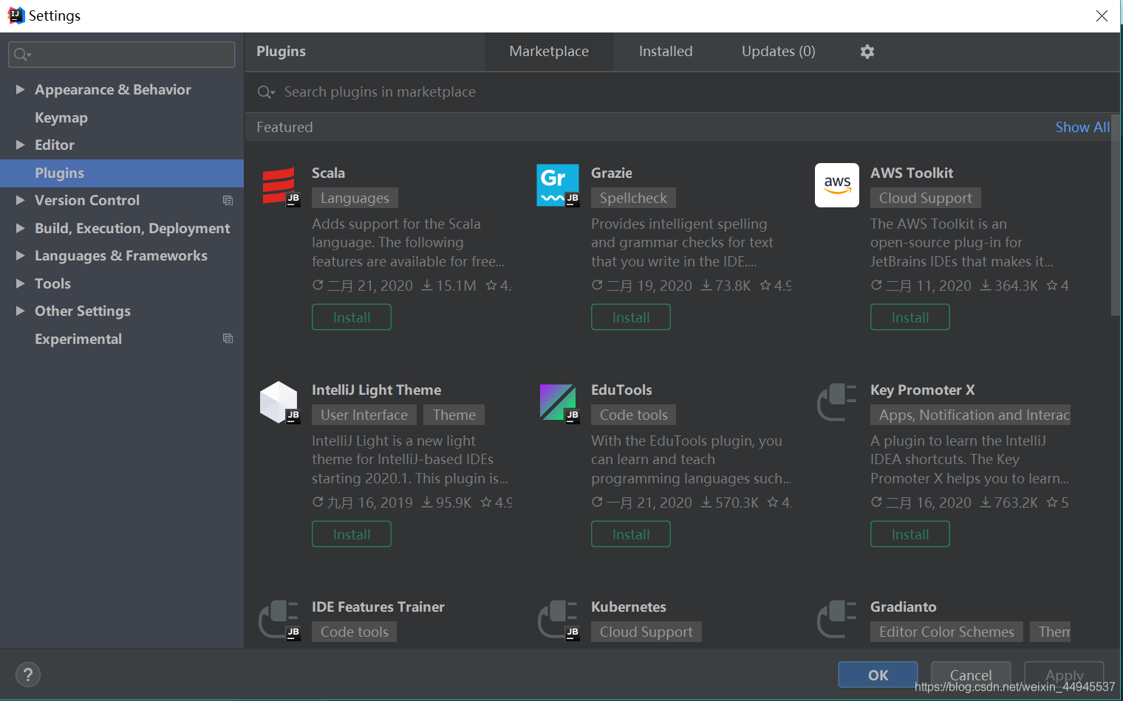
Task: Expand the Languages & Frameworks node
Action: point(21,255)
